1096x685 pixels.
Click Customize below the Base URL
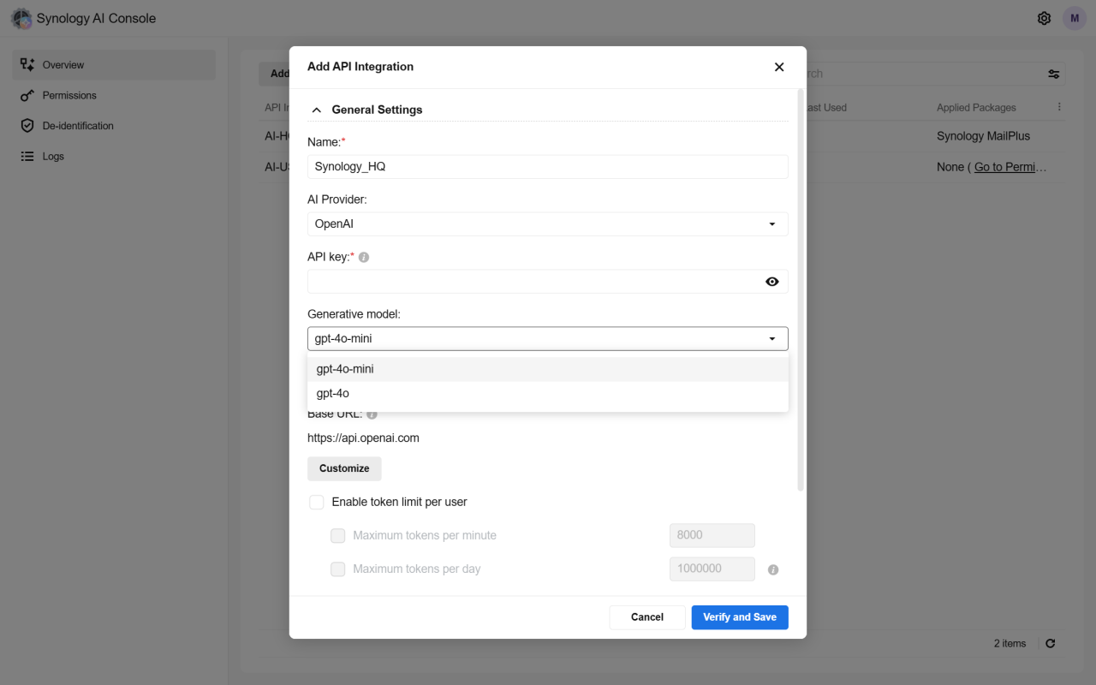pyautogui.click(x=344, y=468)
